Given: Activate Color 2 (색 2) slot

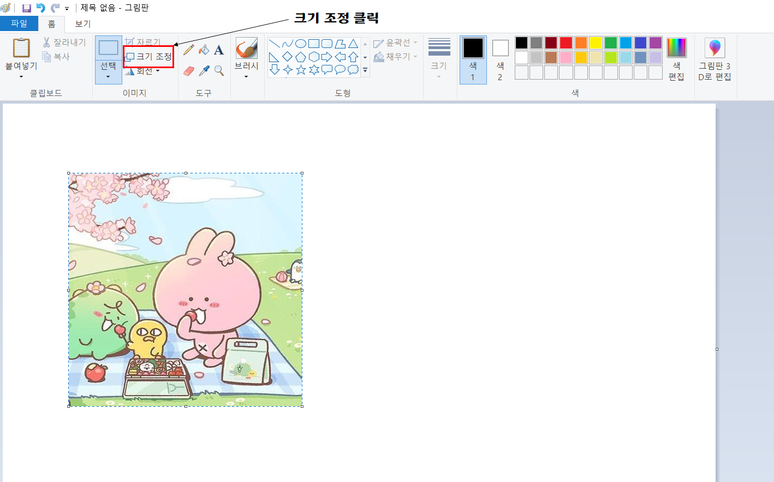Looking at the screenshot, I should pos(500,60).
